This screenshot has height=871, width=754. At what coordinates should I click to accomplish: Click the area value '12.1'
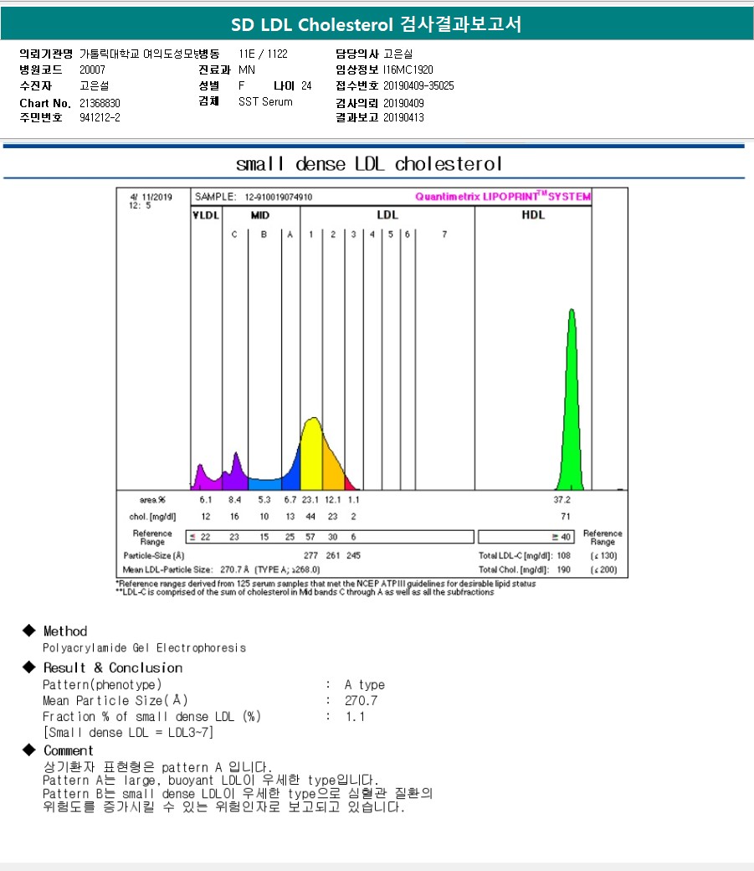point(332,500)
